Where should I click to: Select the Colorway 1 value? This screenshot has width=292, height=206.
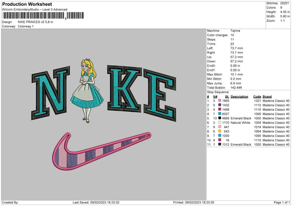pyautogui.click(x=26, y=26)
